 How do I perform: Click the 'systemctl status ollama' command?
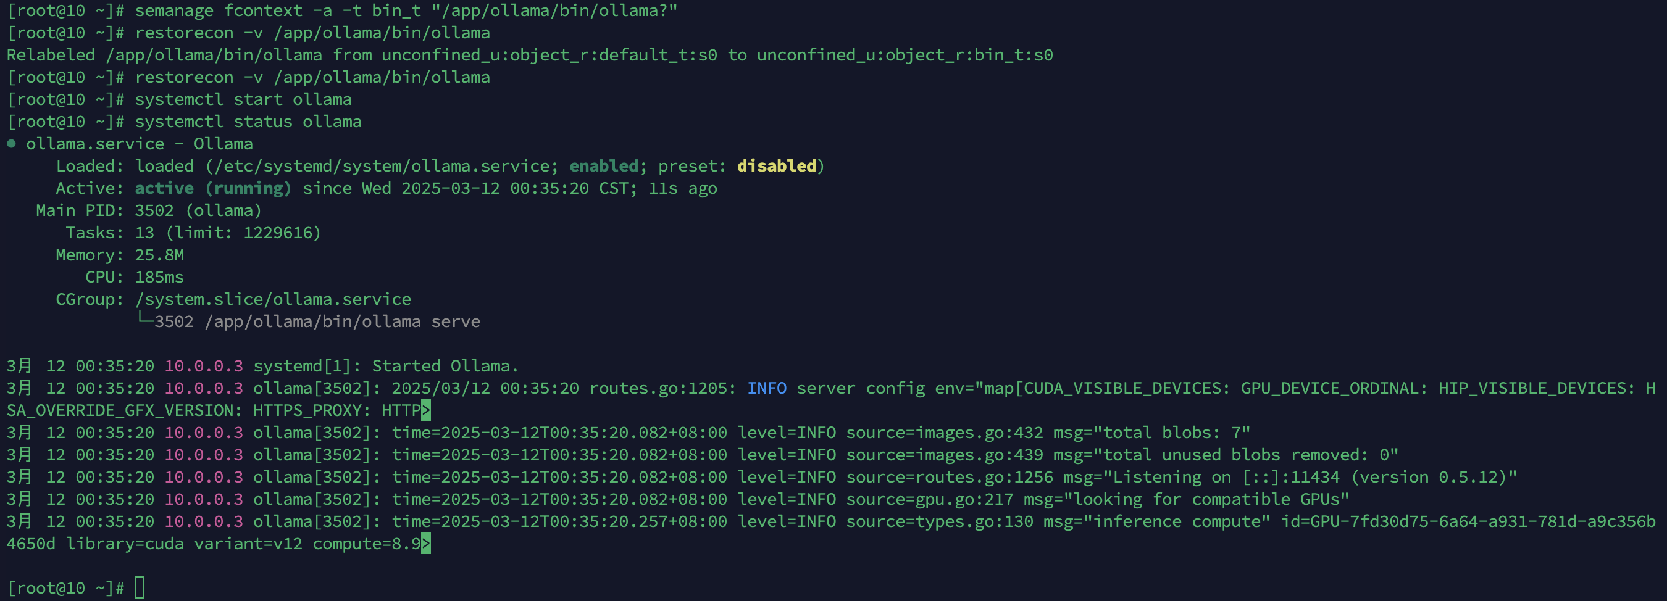click(248, 122)
